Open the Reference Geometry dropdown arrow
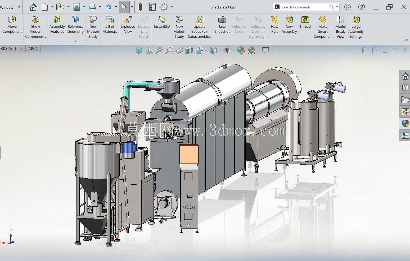 click(x=75, y=41)
